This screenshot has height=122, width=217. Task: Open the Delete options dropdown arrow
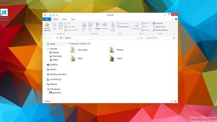98,30
